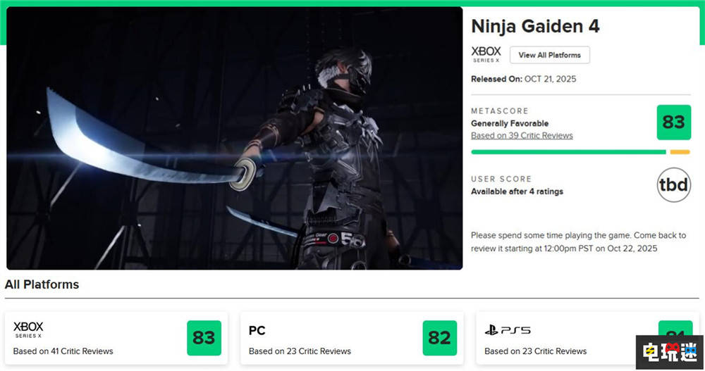Viewport: 705px width, 371px height.
Task: Click the Xbox Series X logo in All Platforms
Action: tap(28, 329)
